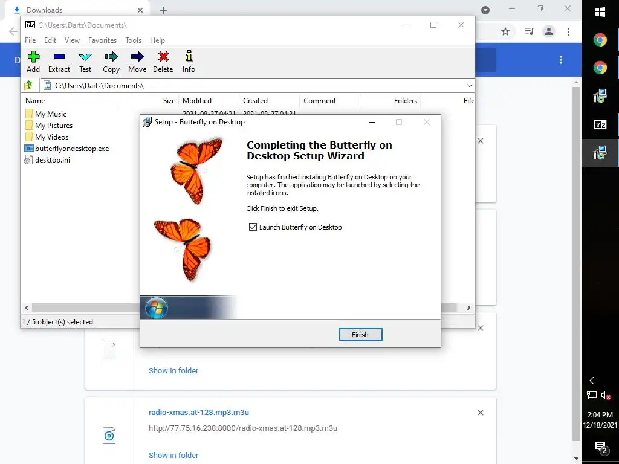Click Show in folder above radio-xmas entry
619x464 pixels.
(x=173, y=370)
